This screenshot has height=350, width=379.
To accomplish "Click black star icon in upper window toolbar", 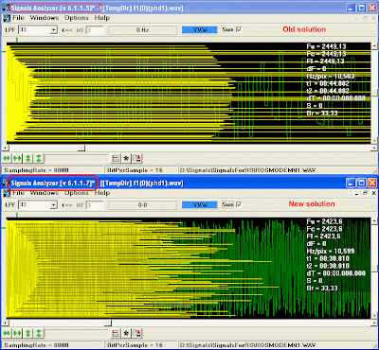I will [x=126, y=158].
